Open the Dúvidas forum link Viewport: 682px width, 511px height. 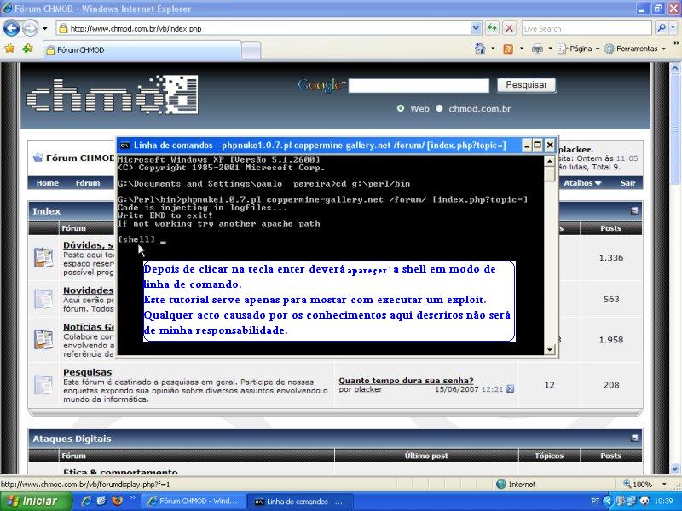coord(89,245)
